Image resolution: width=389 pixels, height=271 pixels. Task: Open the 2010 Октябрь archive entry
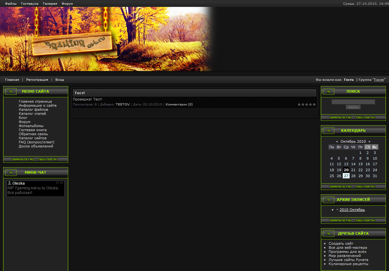pyautogui.click(x=352, y=210)
